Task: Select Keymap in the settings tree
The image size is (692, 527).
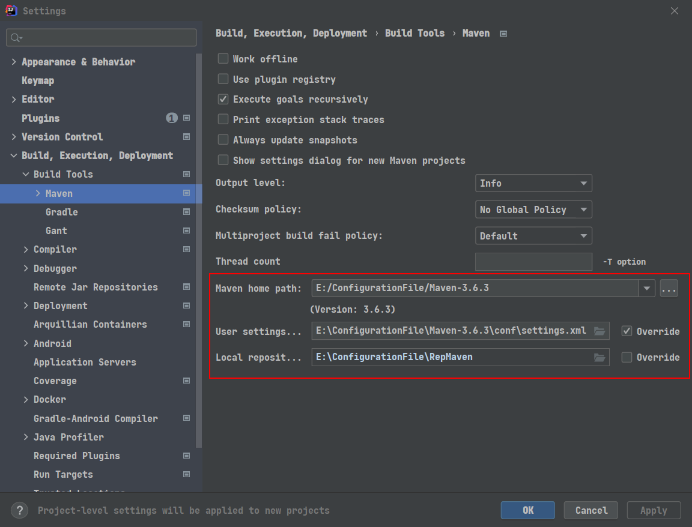Action: pyautogui.click(x=38, y=80)
